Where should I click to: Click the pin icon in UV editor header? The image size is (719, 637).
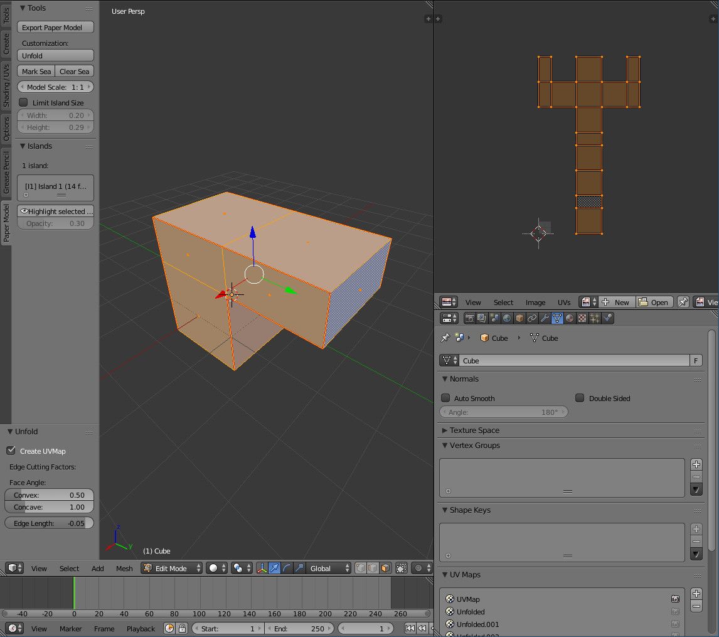point(683,302)
